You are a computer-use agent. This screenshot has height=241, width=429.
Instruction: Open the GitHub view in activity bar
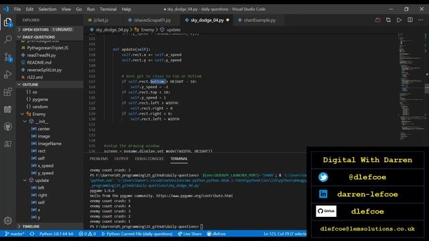[7, 127]
